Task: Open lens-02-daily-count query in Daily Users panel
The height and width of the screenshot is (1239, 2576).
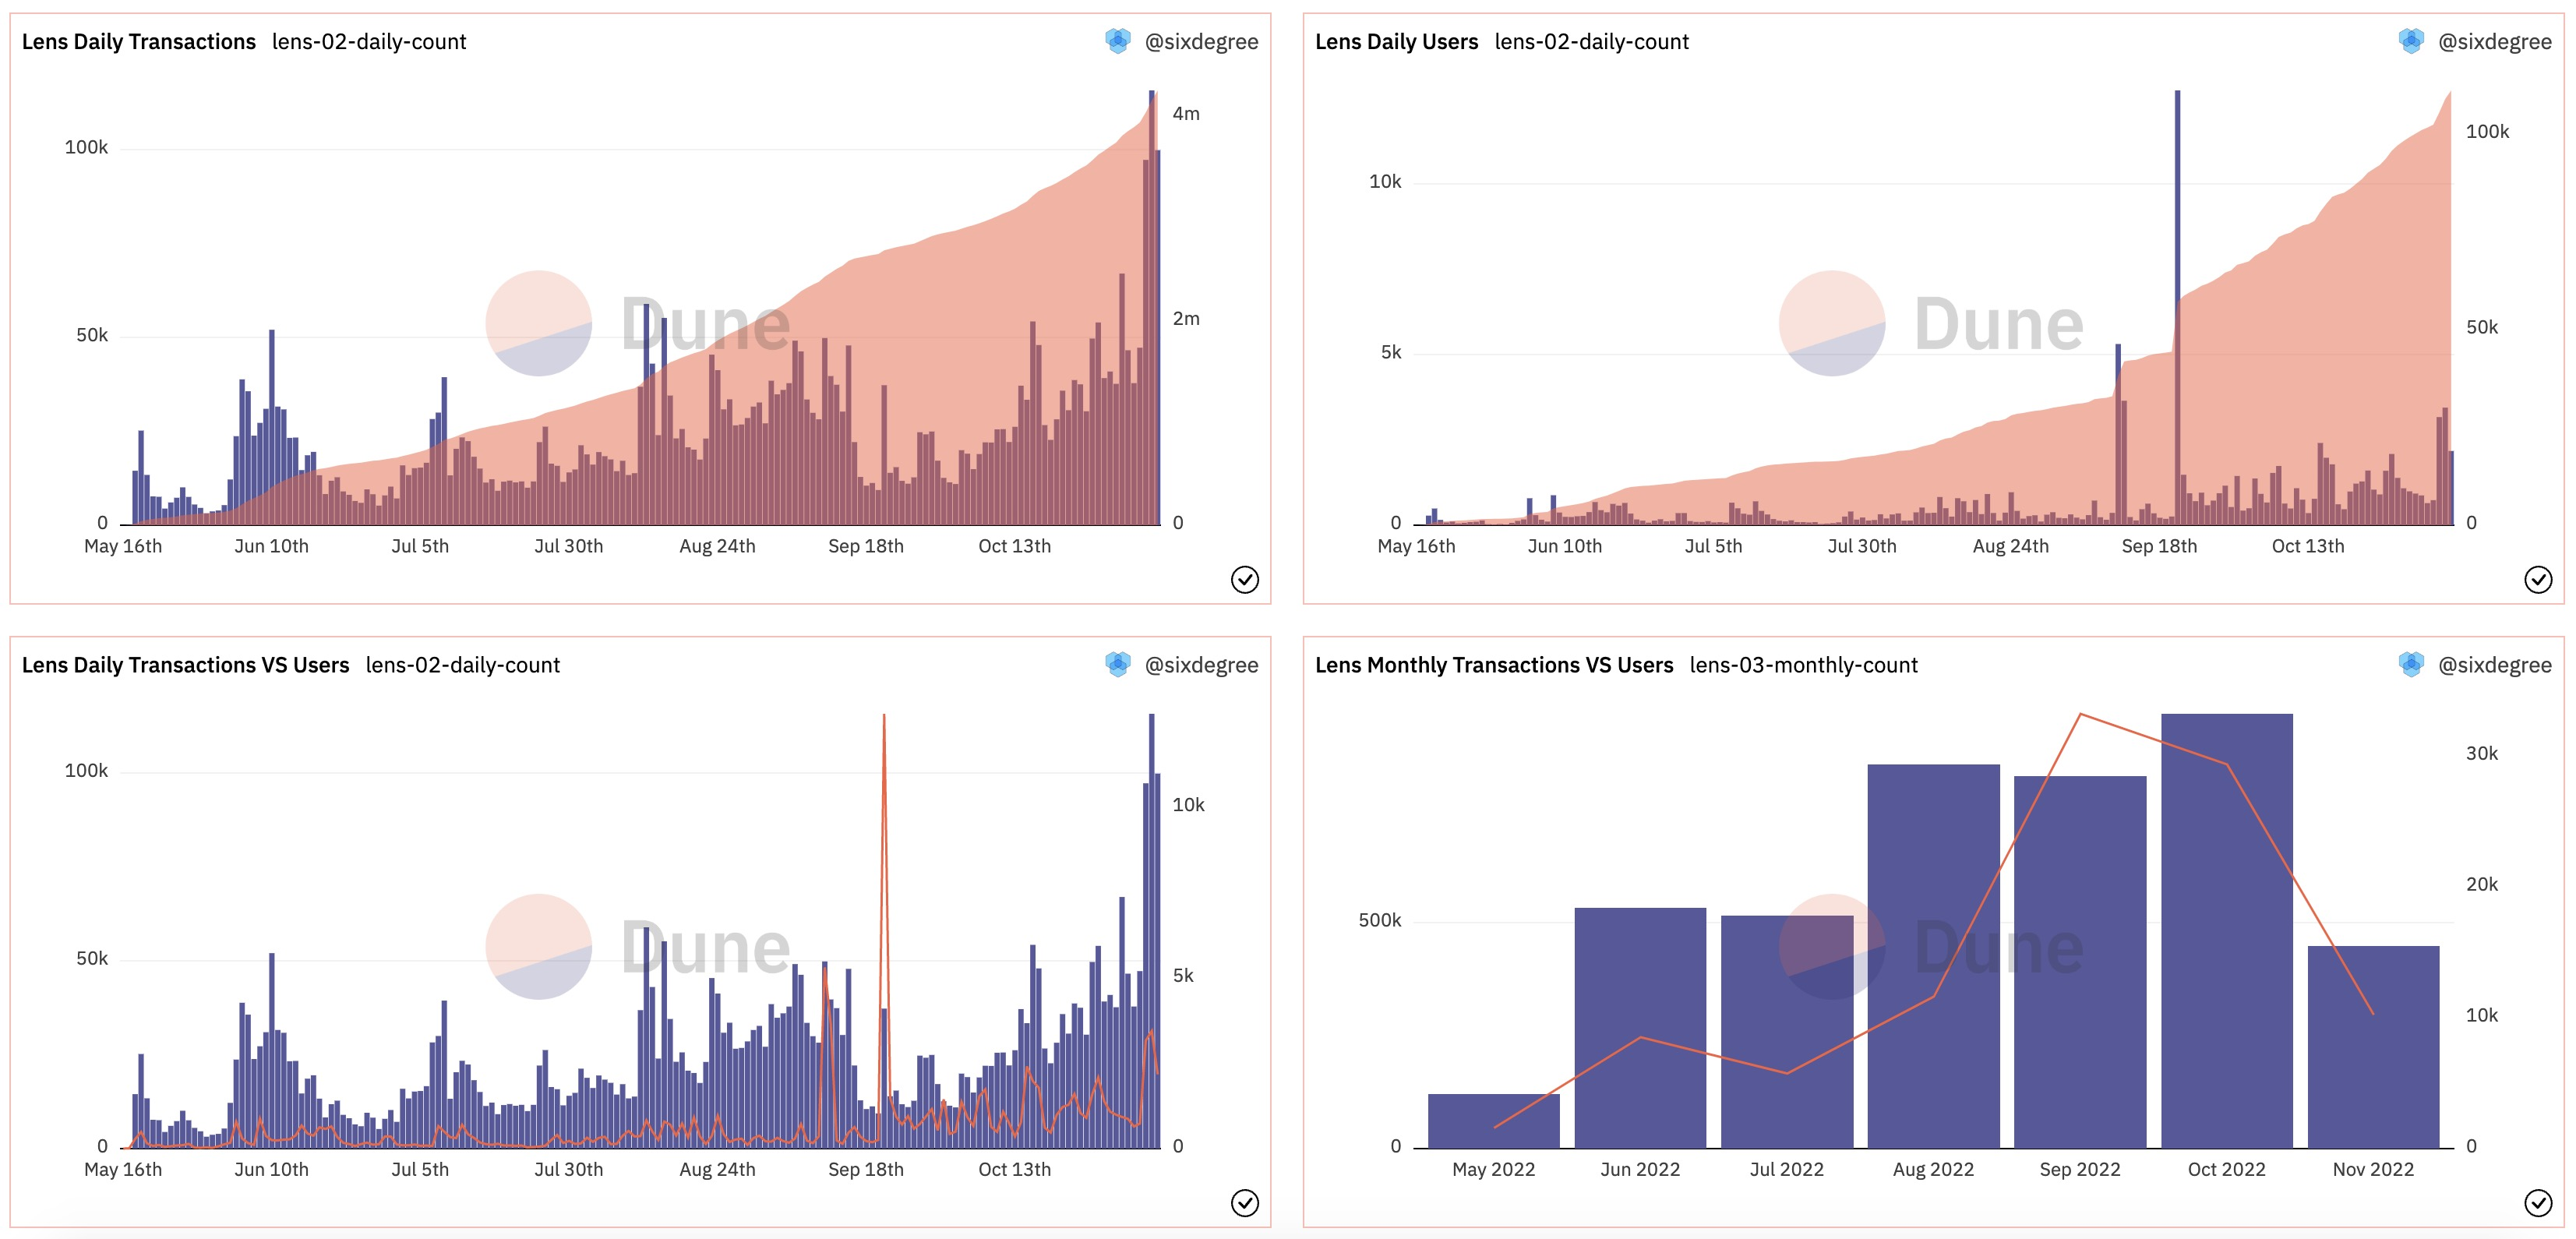Action: [x=1591, y=42]
